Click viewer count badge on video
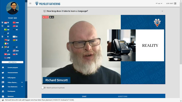This screenshot has width=182, height=102. click(x=51, y=17)
